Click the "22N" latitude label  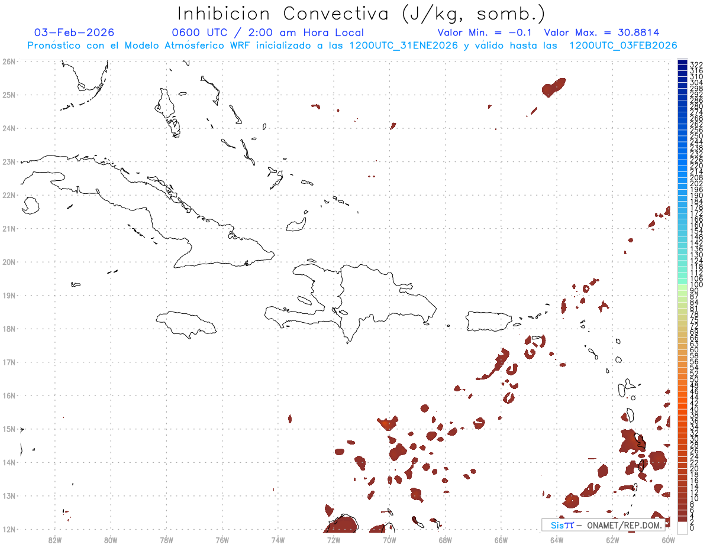[x=8, y=195]
